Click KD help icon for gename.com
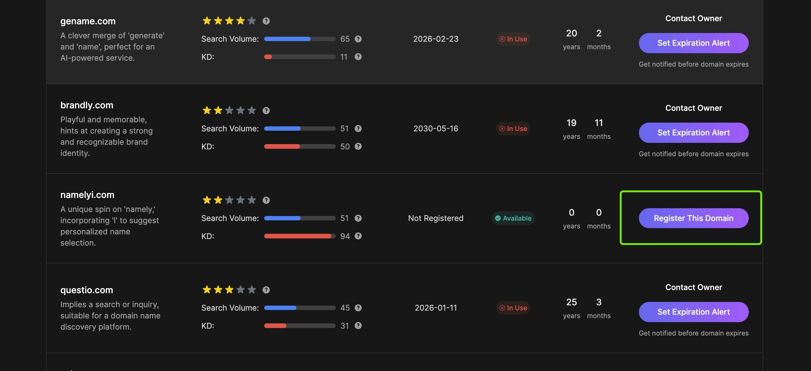This screenshot has width=811, height=371. [x=358, y=57]
